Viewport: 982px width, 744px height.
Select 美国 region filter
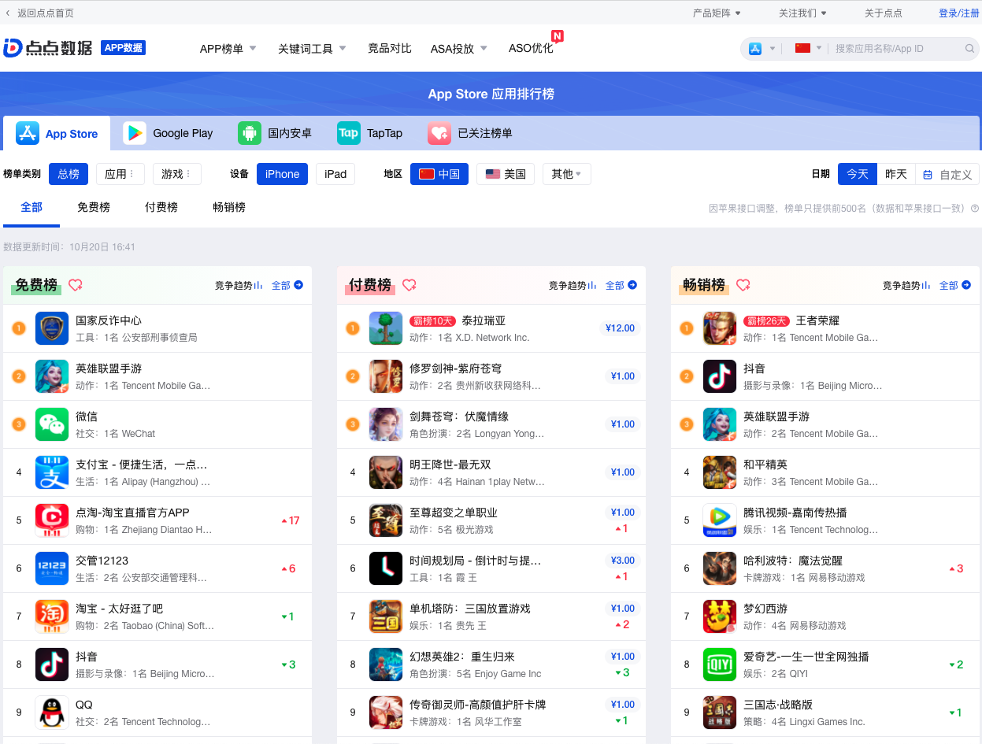tap(506, 174)
